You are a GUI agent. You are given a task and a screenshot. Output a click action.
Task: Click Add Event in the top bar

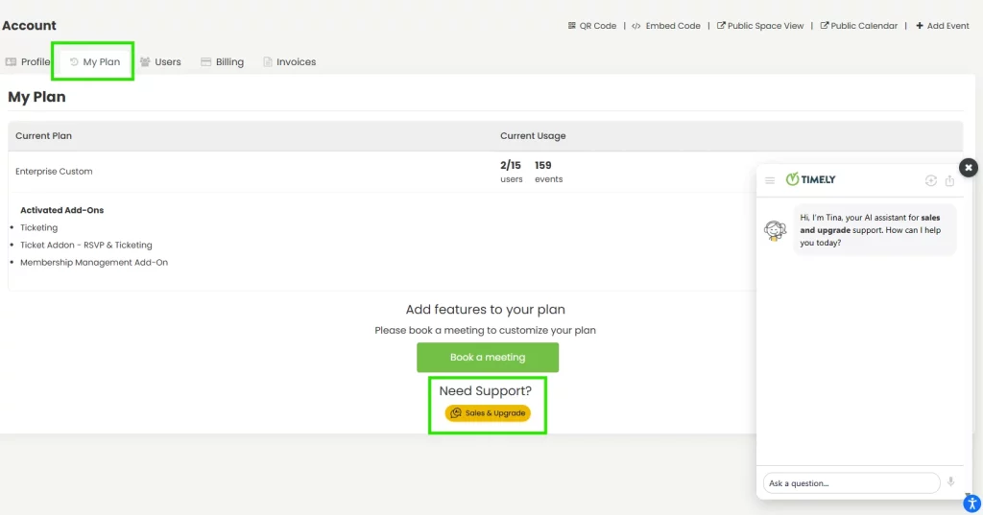(x=942, y=26)
